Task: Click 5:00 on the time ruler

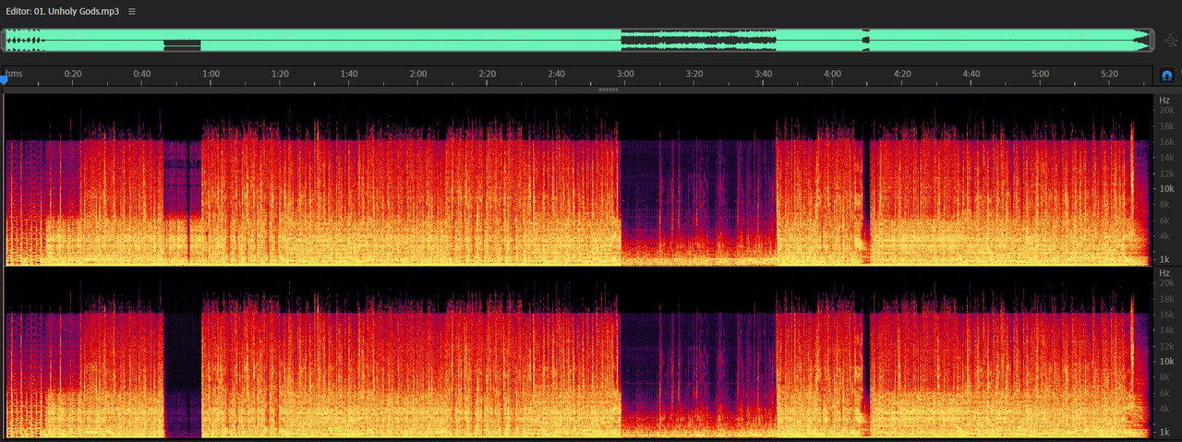Action: click(1041, 74)
